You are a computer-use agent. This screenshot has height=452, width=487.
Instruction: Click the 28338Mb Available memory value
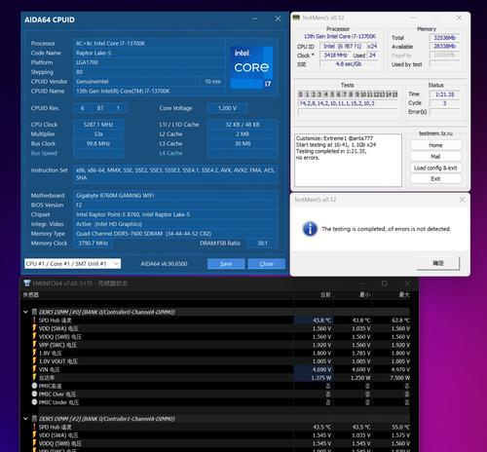[445, 47]
